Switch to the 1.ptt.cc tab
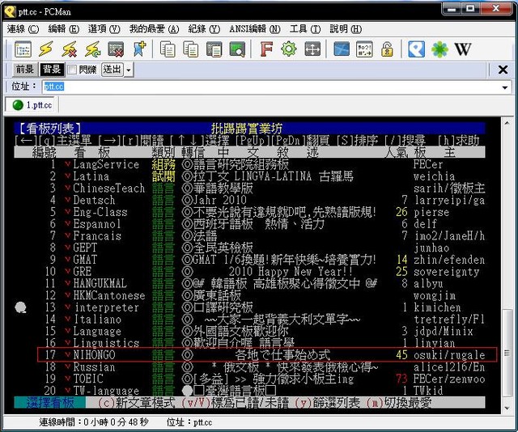 point(30,105)
